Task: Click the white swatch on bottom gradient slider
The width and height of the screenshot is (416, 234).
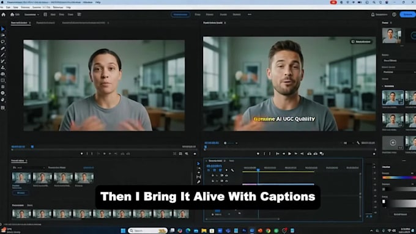Action: [x=384, y=202]
